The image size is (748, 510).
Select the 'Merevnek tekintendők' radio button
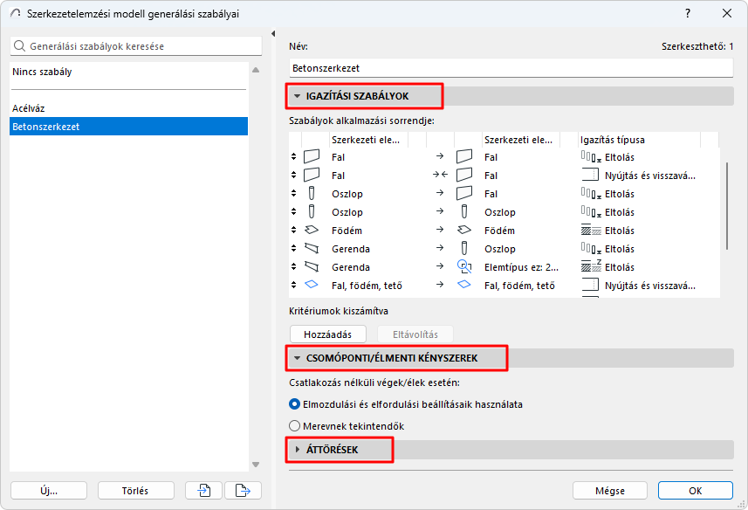(x=294, y=426)
